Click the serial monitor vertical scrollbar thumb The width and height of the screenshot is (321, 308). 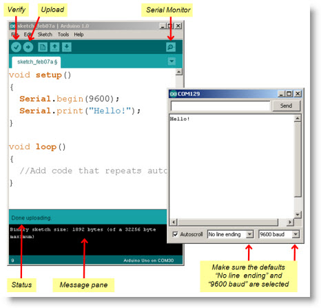pyautogui.click(x=298, y=160)
